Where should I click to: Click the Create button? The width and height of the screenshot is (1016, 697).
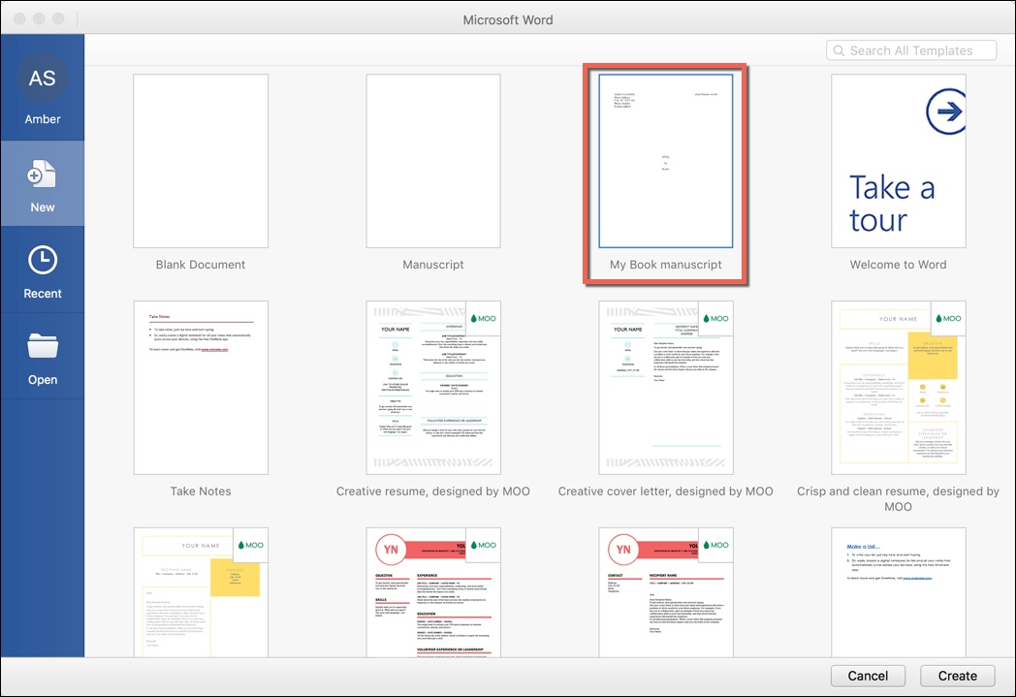[957, 676]
